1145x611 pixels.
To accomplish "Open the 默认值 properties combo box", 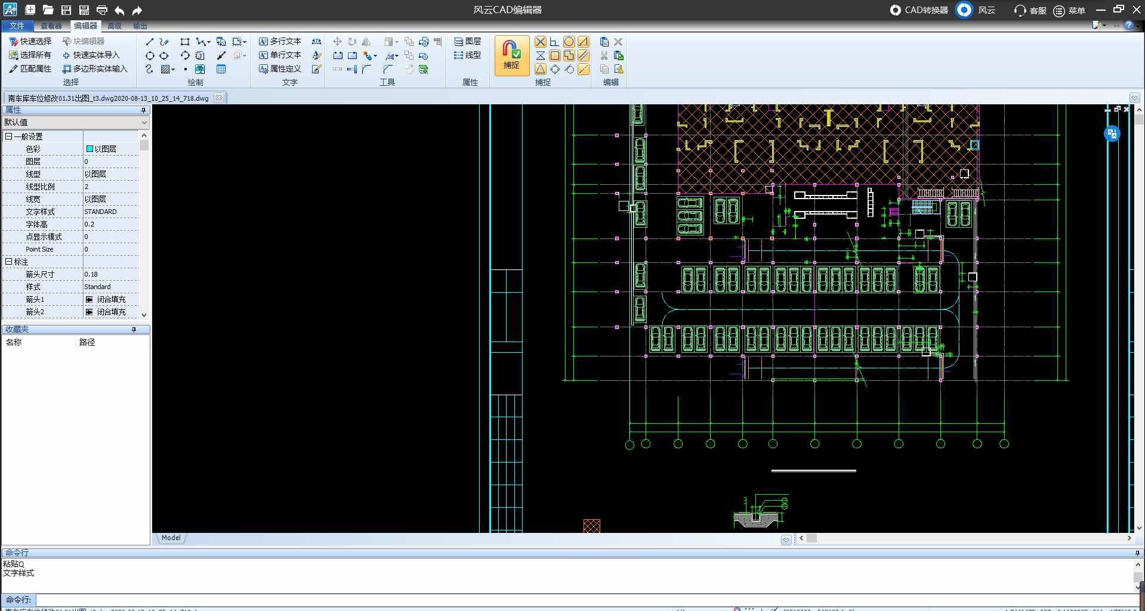I will click(x=75, y=122).
